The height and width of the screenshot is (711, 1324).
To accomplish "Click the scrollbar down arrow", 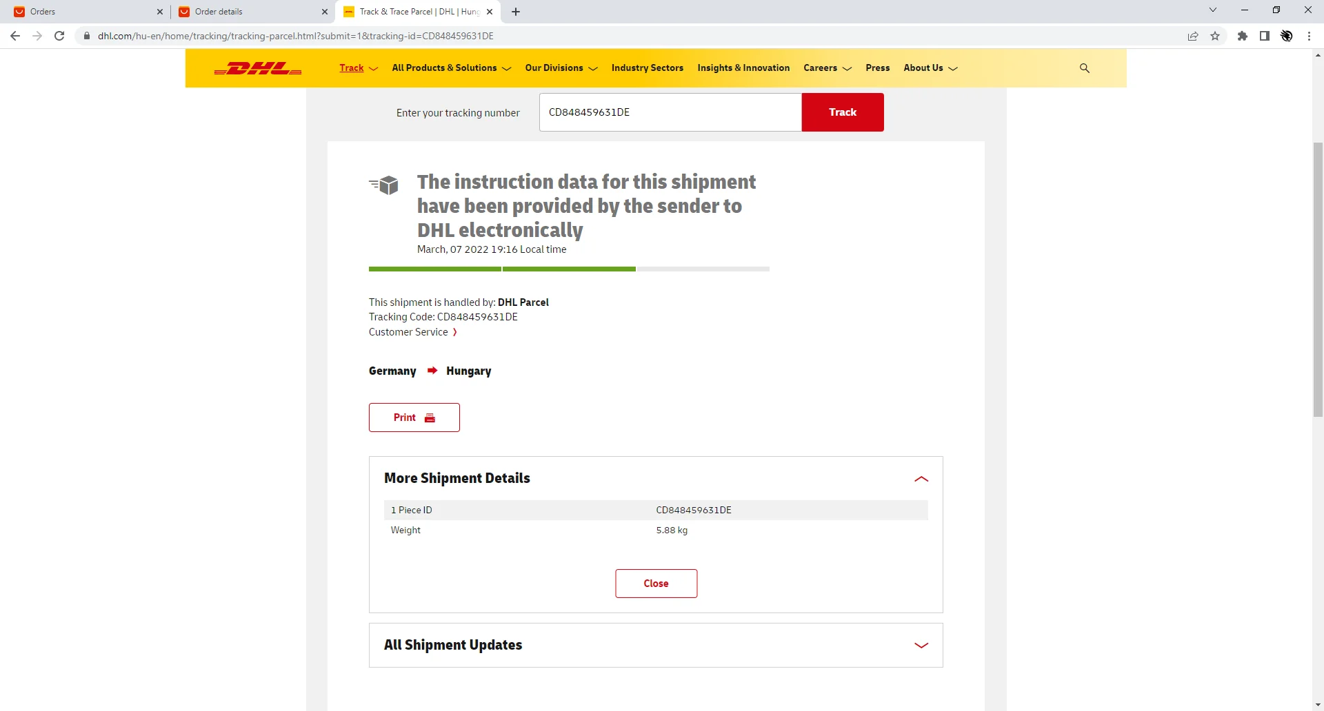I will 1318,705.
